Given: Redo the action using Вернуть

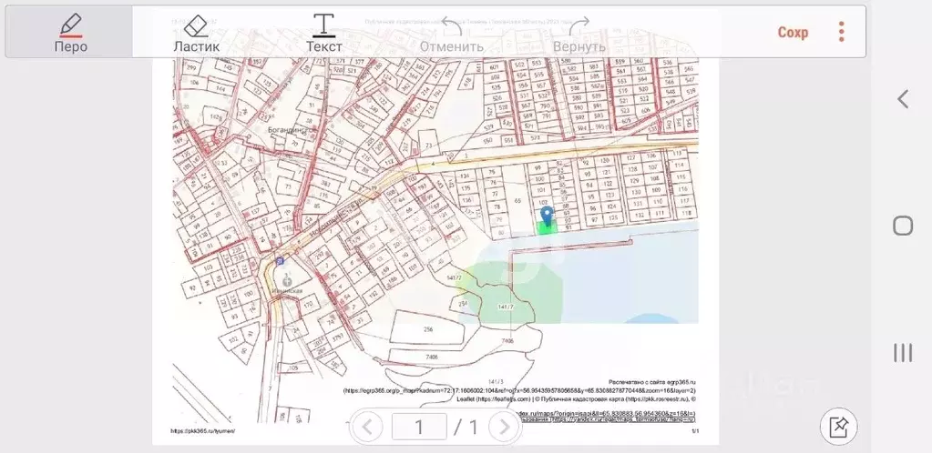Looking at the screenshot, I should click(579, 34).
